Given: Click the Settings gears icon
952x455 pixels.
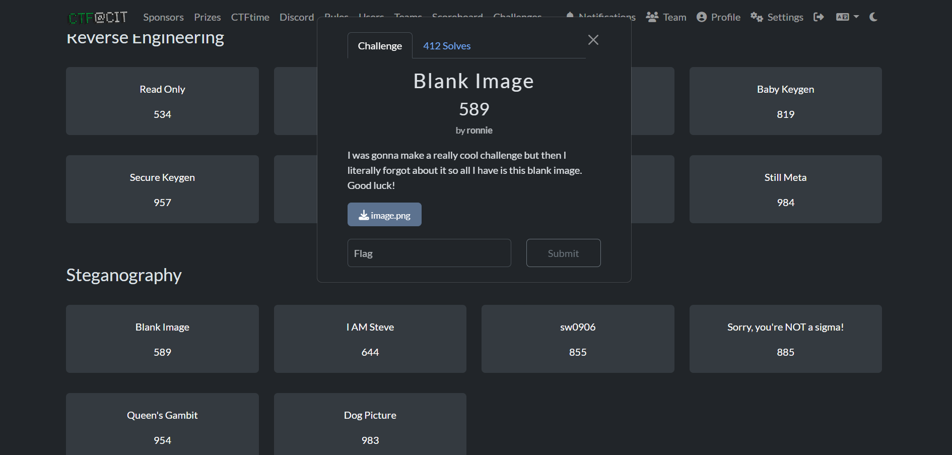Looking at the screenshot, I should (x=757, y=17).
